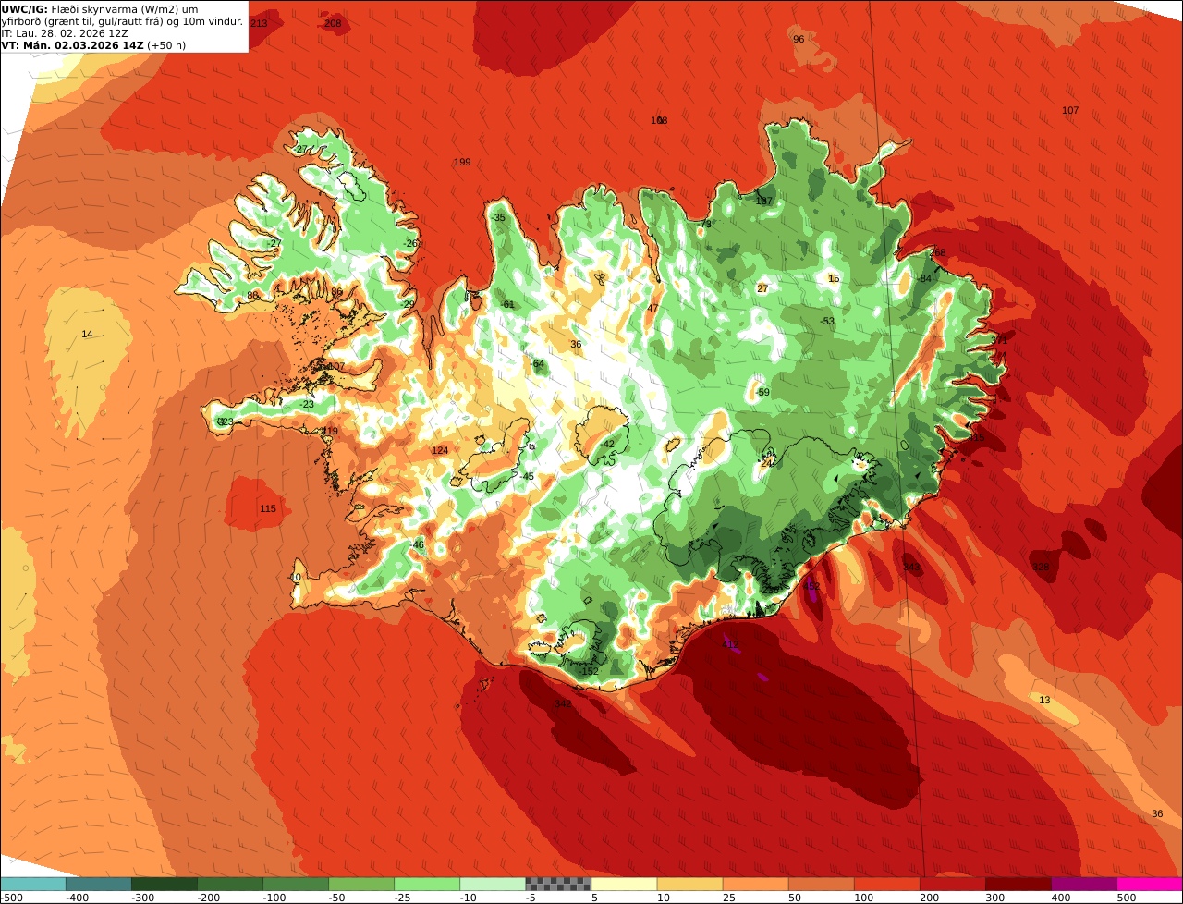Click the map value 96 at top
1183x904 pixels.
click(x=799, y=39)
